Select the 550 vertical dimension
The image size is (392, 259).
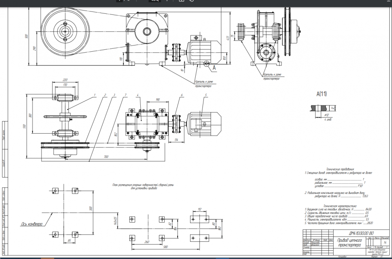(x=24, y=127)
